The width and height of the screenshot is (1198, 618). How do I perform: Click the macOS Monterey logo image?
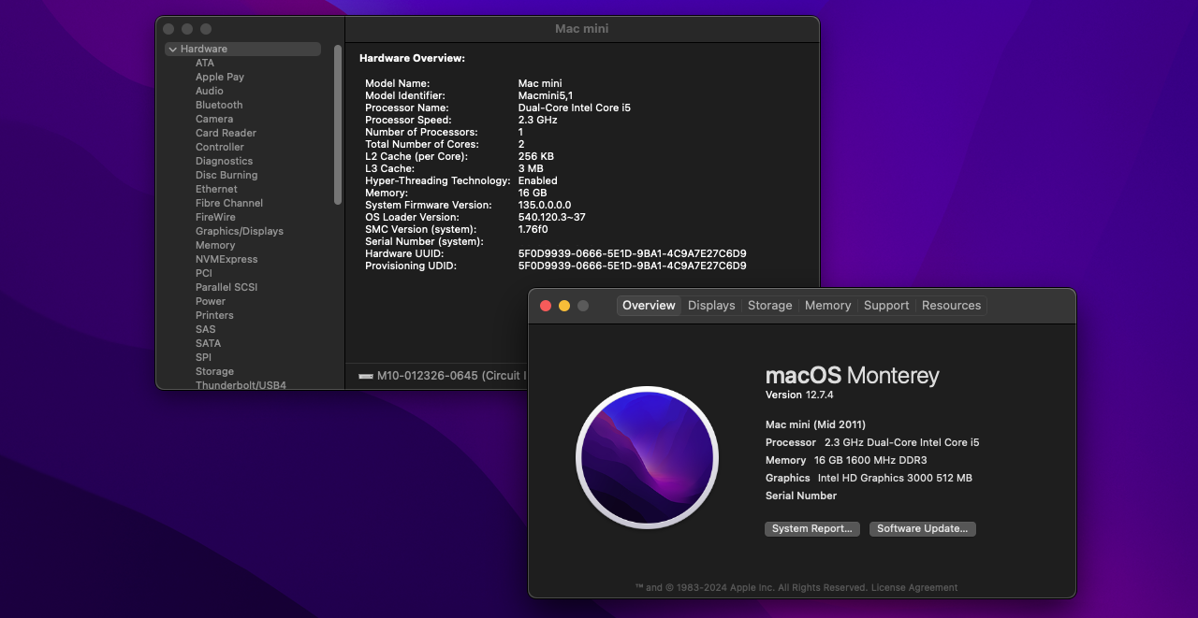point(647,457)
